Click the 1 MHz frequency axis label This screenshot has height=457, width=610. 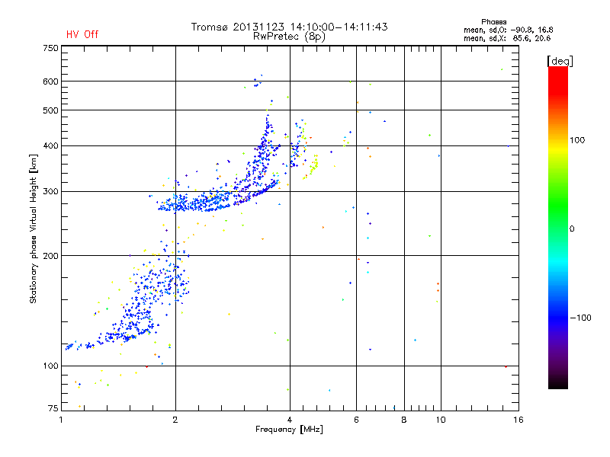coord(61,420)
